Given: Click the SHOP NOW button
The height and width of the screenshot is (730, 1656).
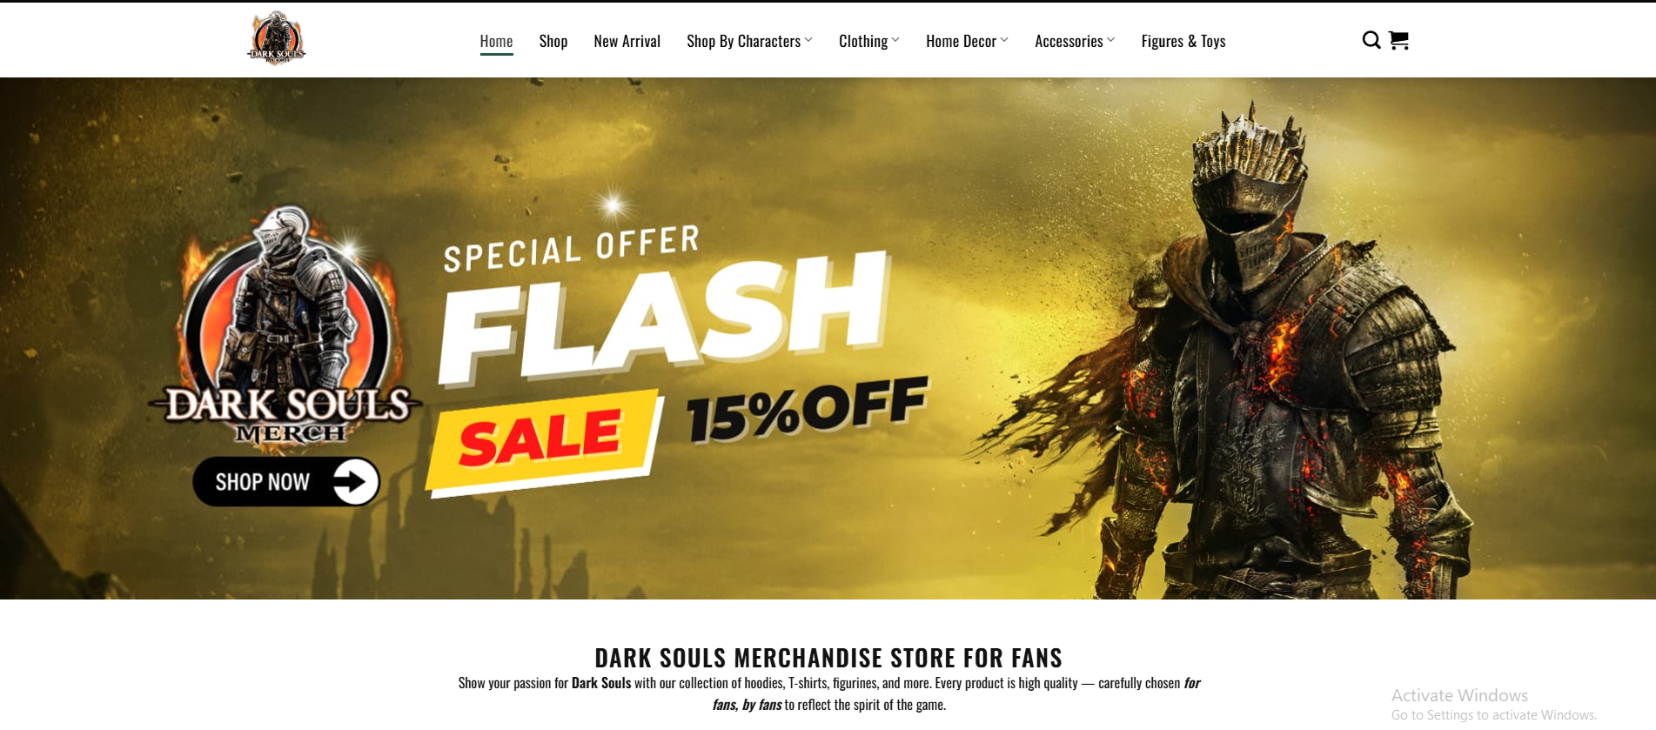Looking at the screenshot, I should tap(286, 481).
